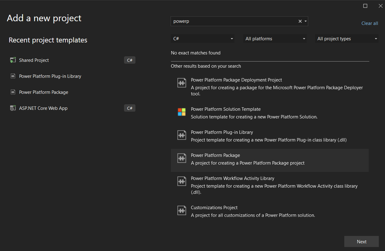Click the Package Deployment Project puzzle icon
Viewport: 385px width, 251px height.
182,83
